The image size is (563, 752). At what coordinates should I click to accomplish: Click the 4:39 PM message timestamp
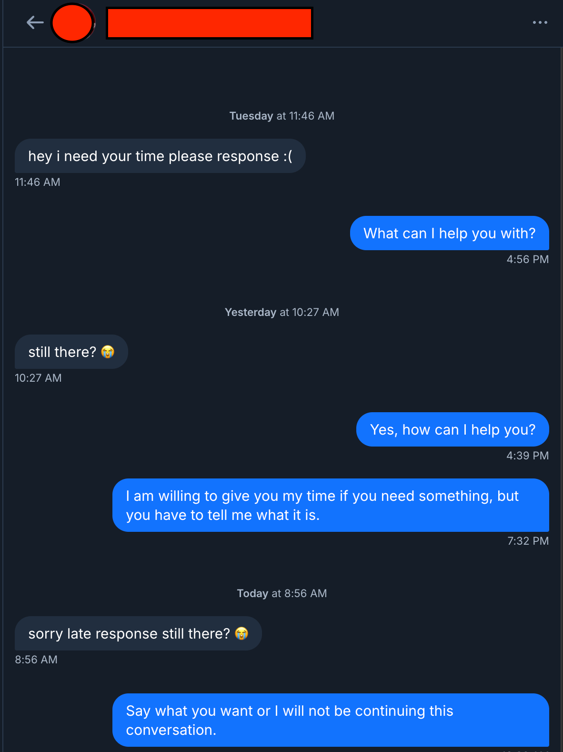pyautogui.click(x=527, y=456)
